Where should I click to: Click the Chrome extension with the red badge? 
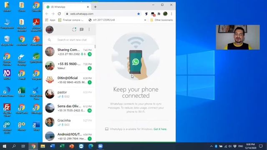[x=153, y=14]
